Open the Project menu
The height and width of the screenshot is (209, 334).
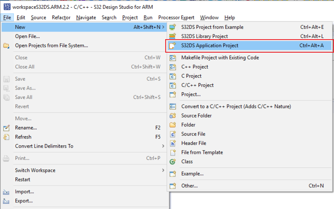click(x=130, y=17)
